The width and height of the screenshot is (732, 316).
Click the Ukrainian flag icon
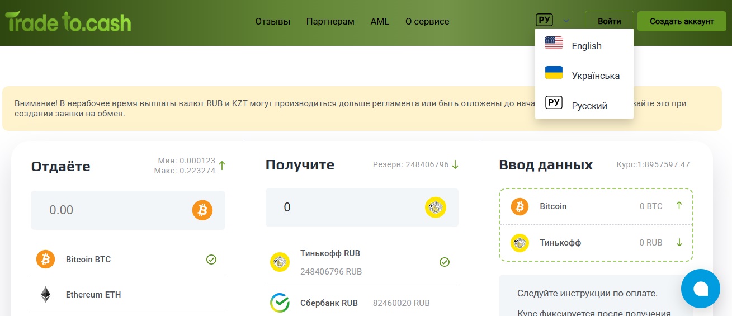click(554, 73)
